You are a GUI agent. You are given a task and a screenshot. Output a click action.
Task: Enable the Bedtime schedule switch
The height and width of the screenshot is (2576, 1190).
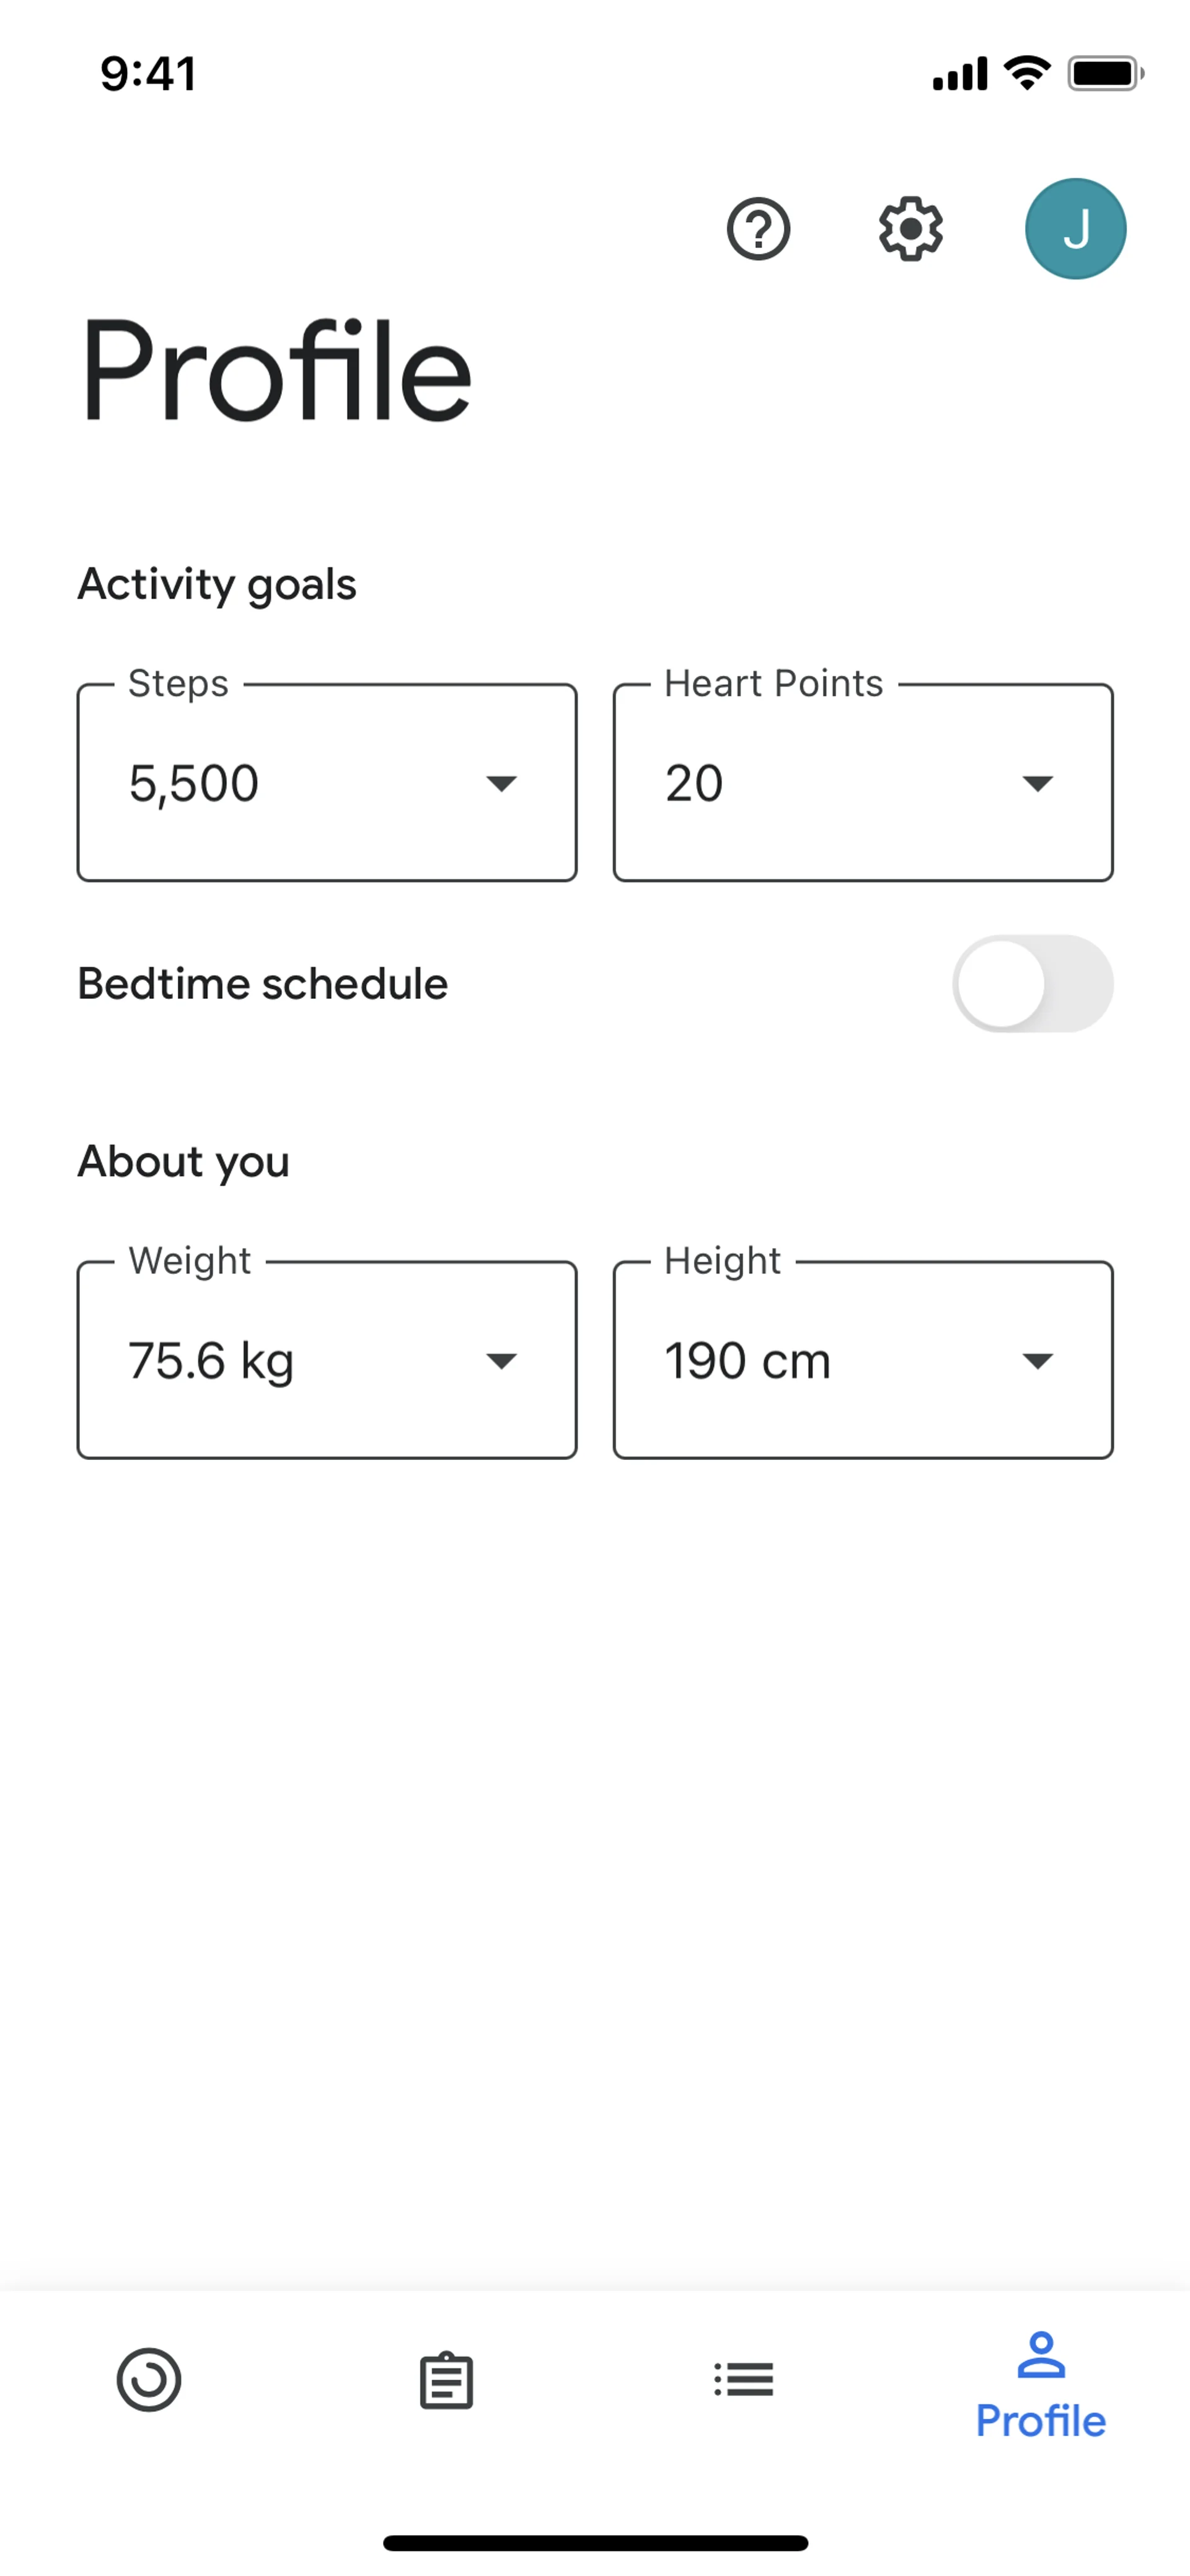1032,983
